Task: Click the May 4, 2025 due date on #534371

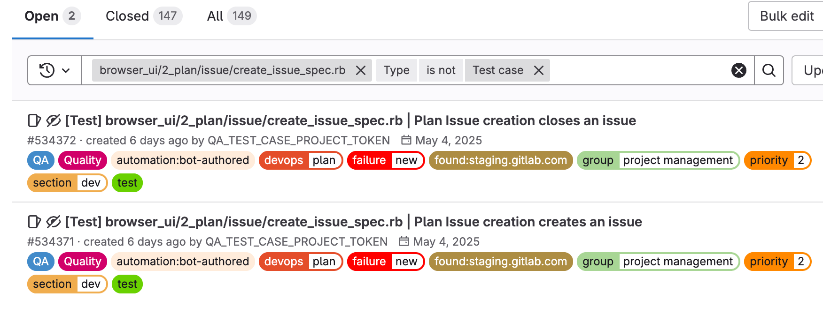Action: pos(439,242)
